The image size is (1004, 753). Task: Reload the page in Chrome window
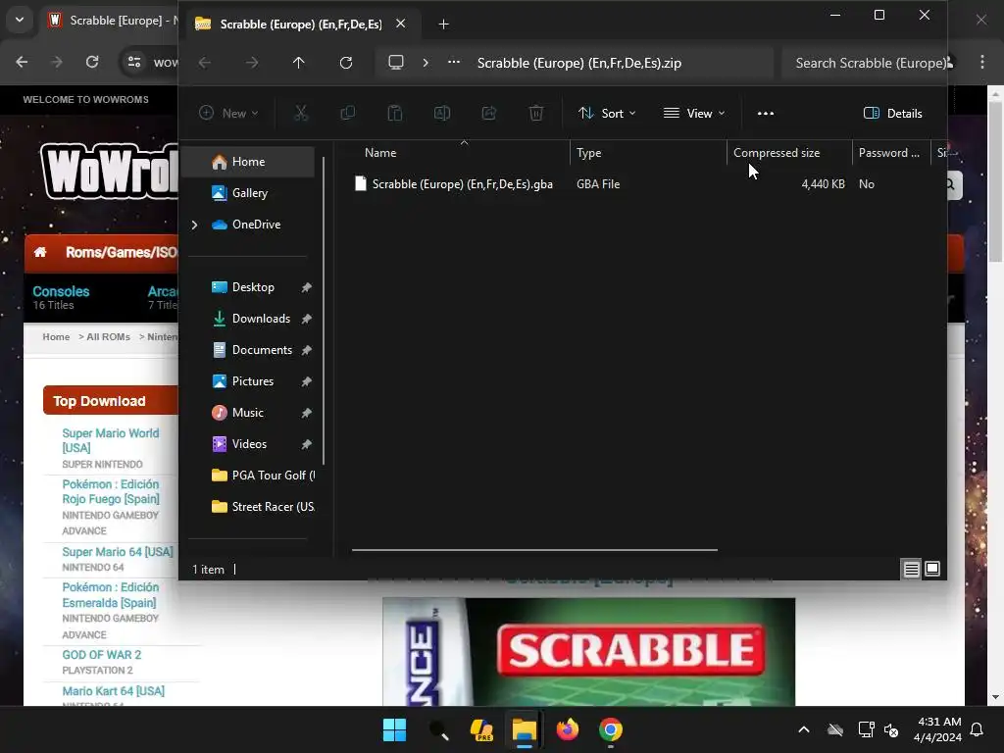[92, 62]
